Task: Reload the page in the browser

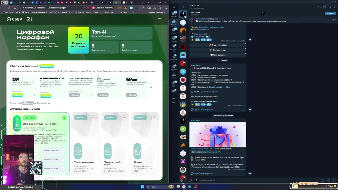Action: [15, 8]
